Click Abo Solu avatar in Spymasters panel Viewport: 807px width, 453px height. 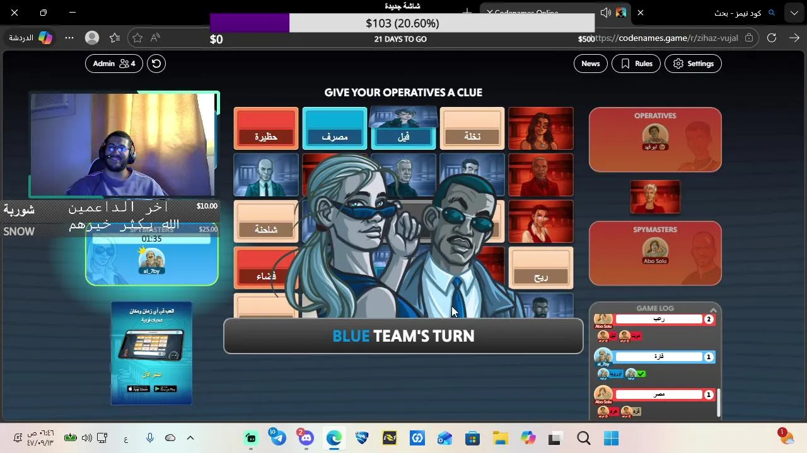pos(655,249)
